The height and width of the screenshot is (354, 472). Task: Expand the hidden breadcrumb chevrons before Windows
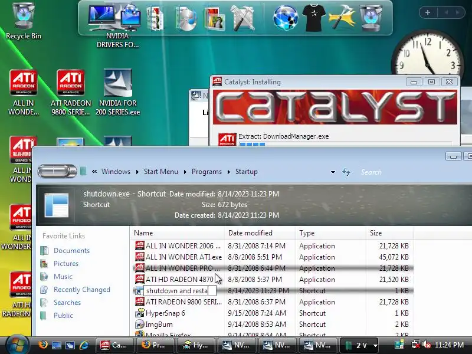click(94, 172)
